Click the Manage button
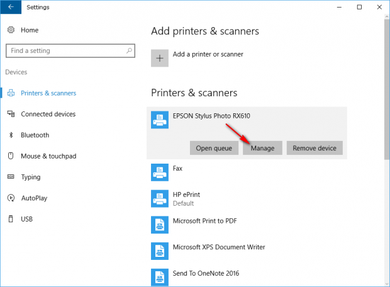Viewport: 390px width, 287px height. pos(262,148)
